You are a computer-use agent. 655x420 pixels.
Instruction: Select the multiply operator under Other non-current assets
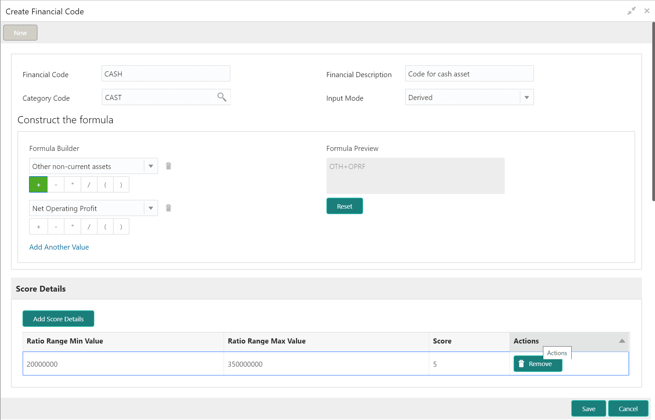tap(72, 185)
